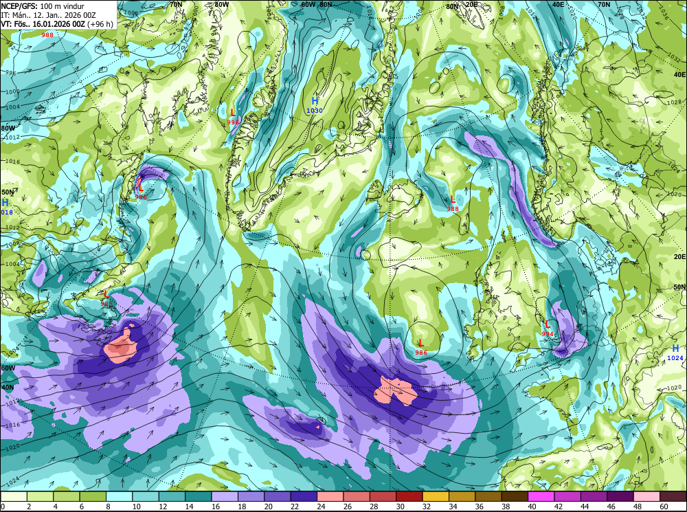
Task: Click the 'L 996' low-pressure marker
Action: [233, 117]
